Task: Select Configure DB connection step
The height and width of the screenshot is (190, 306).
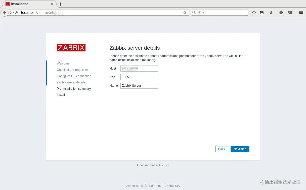Action: click(74, 76)
